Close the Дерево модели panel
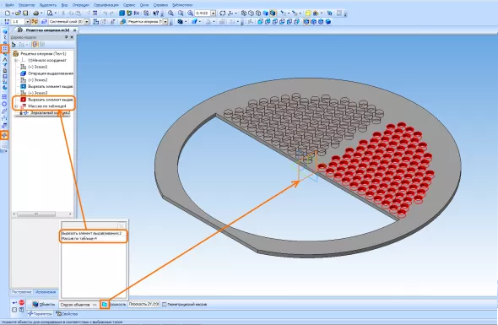The width and height of the screenshot is (498, 325). 72,37
